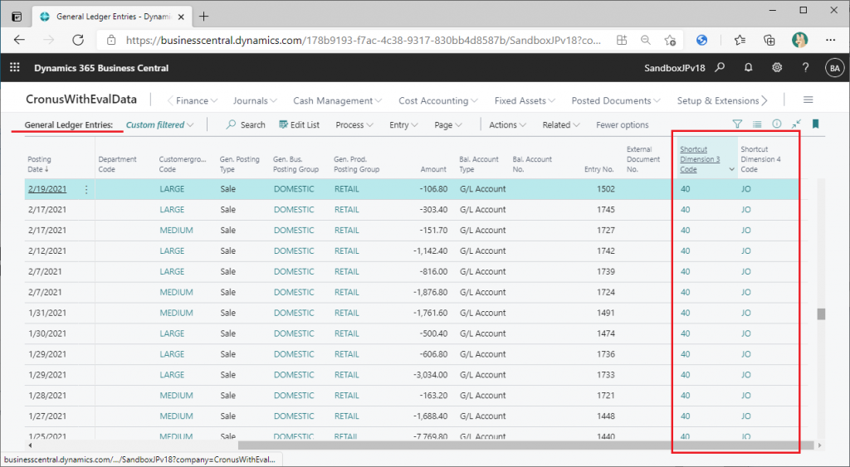
Task: Click entry number 1448
Action: (x=605, y=416)
